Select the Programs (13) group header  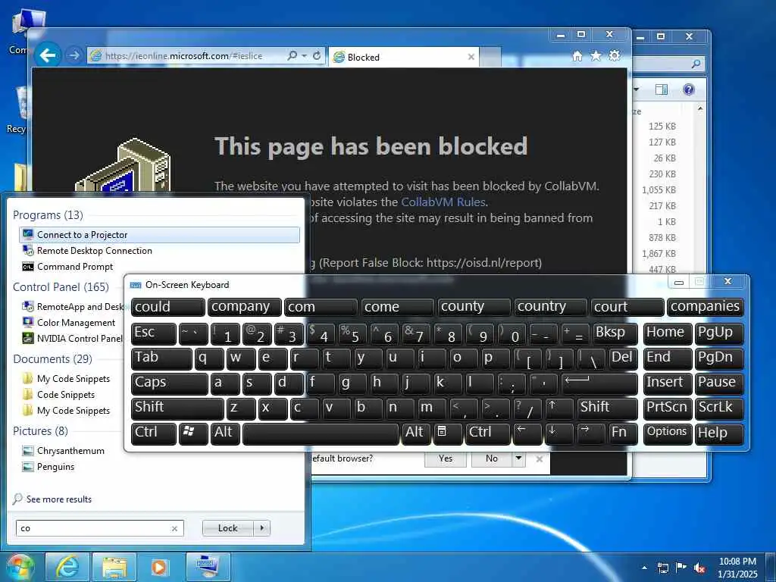(48, 214)
